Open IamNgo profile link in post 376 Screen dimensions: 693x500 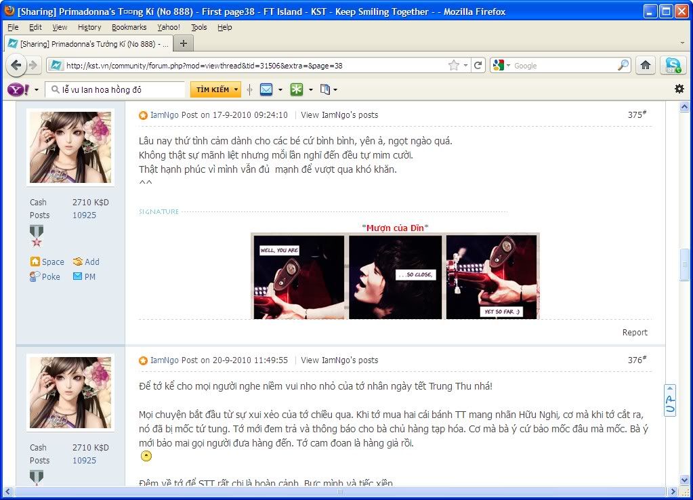pyautogui.click(x=165, y=360)
